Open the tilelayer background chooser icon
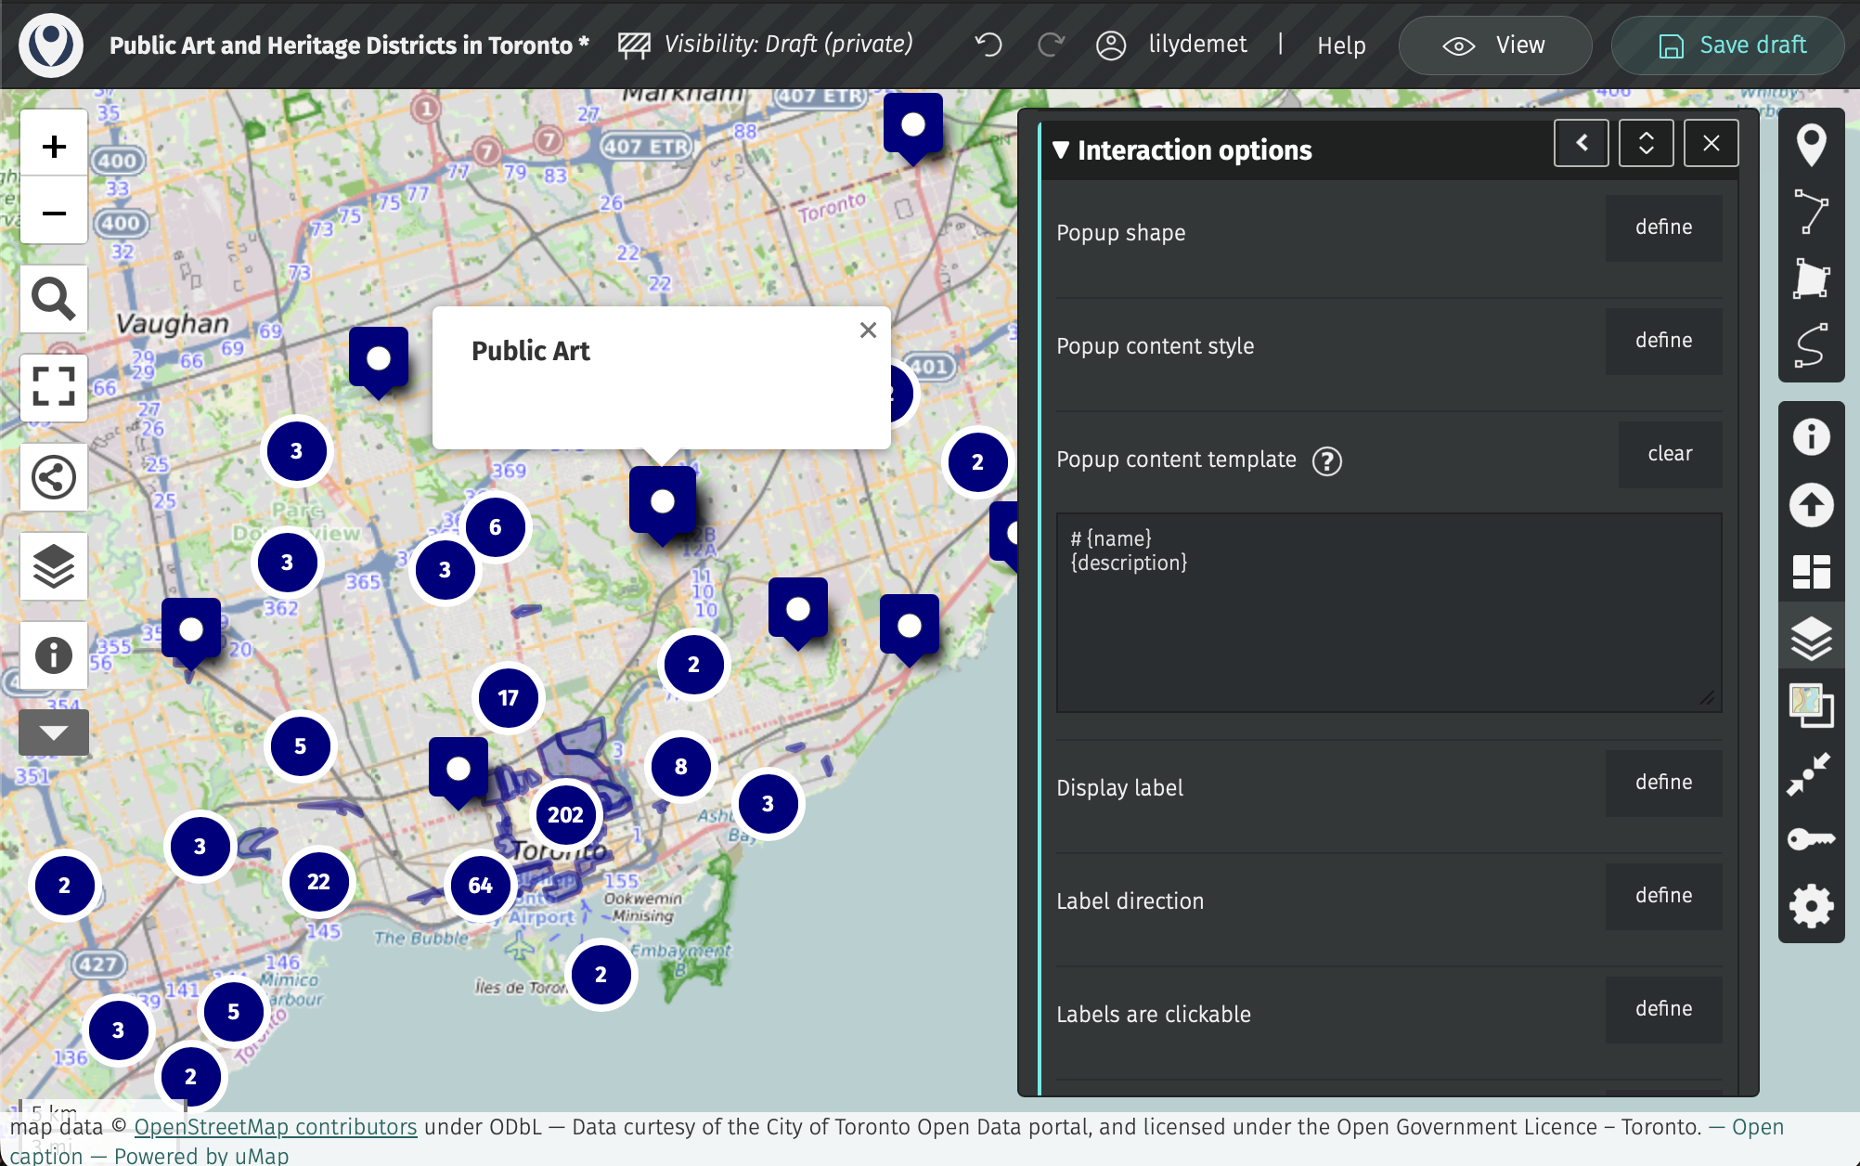Image resolution: width=1860 pixels, height=1166 pixels. click(1811, 706)
